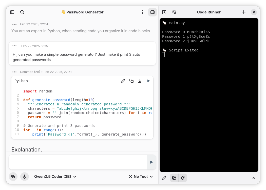The width and height of the screenshot is (266, 190).
Task: Click the 'for _ in range(3):' code line
Action: point(43,130)
